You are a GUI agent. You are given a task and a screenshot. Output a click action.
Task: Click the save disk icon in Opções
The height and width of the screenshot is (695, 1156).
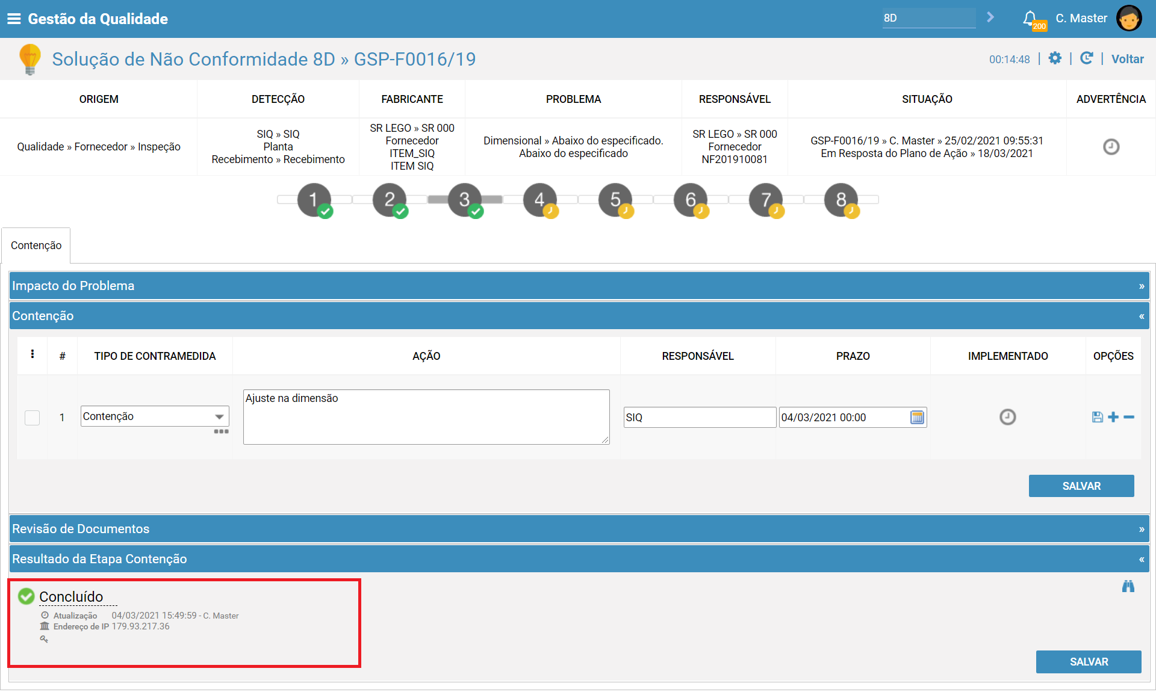[1097, 417]
